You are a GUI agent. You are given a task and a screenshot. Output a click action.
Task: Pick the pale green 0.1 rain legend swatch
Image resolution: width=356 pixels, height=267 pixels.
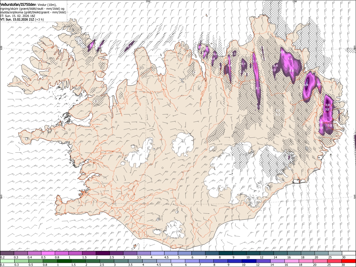7,261
